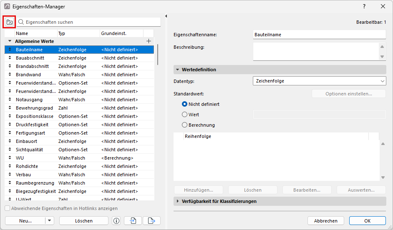Select the Feuerwiderstand Optionen-Set row
The width and height of the screenshot is (393, 230).
tap(79, 83)
